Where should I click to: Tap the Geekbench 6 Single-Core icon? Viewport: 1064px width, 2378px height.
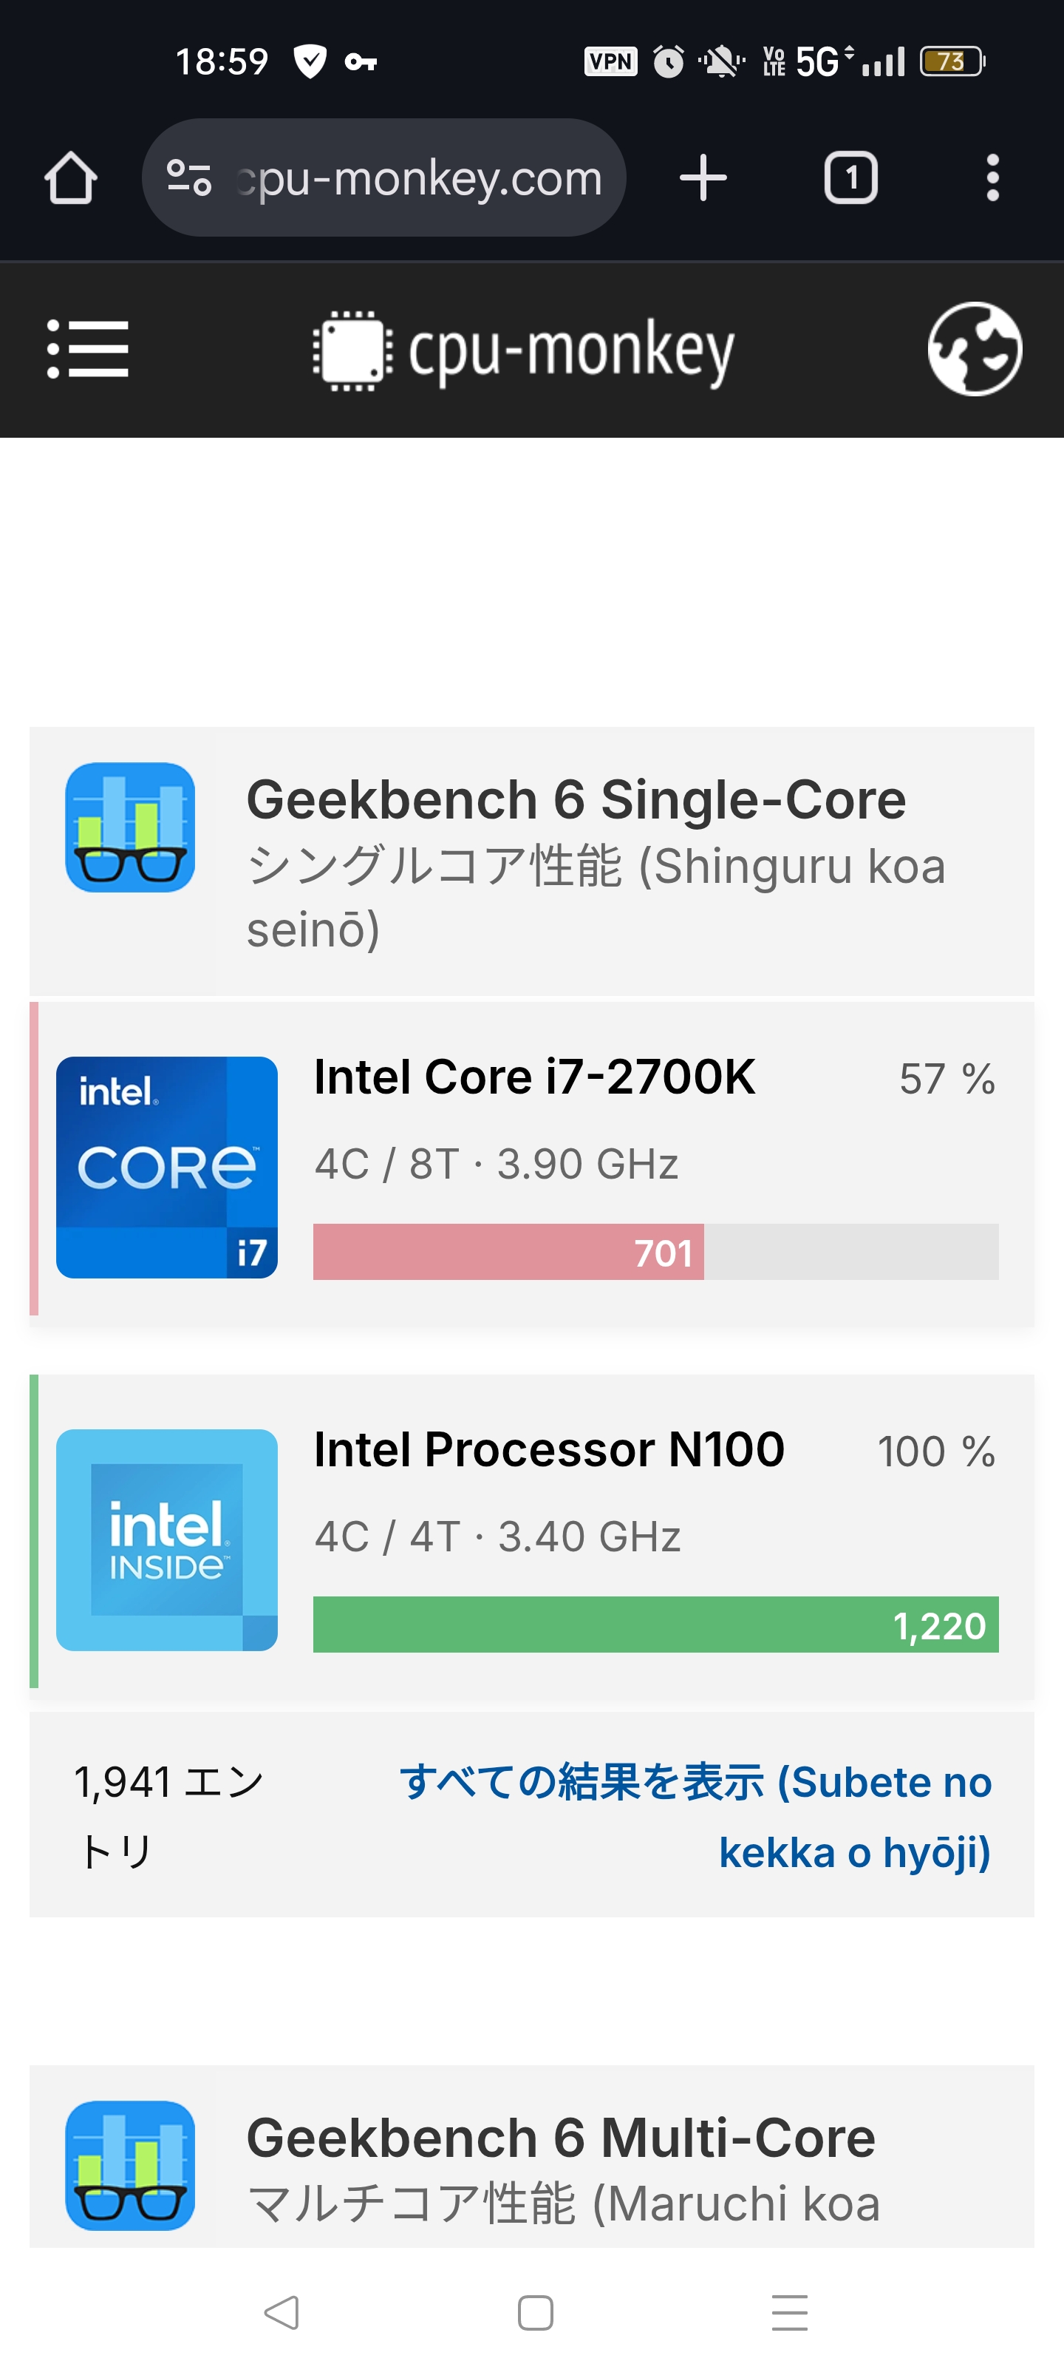[x=130, y=827]
